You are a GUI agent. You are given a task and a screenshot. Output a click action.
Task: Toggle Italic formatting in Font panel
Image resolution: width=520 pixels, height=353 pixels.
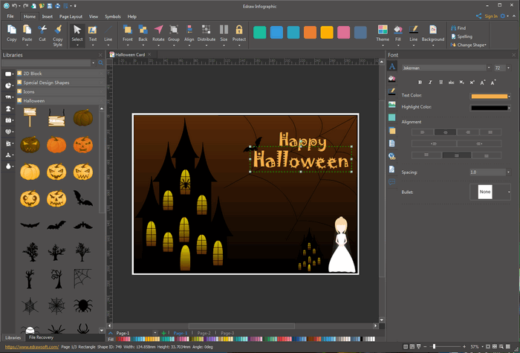429,82
